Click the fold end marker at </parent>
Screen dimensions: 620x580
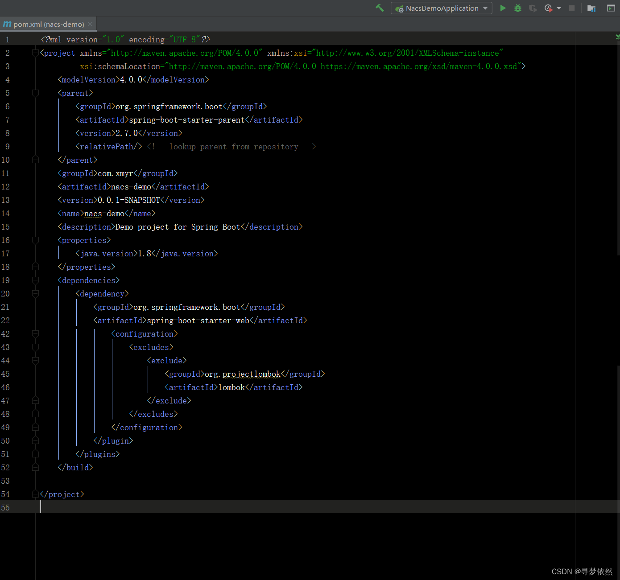coord(35,160)
